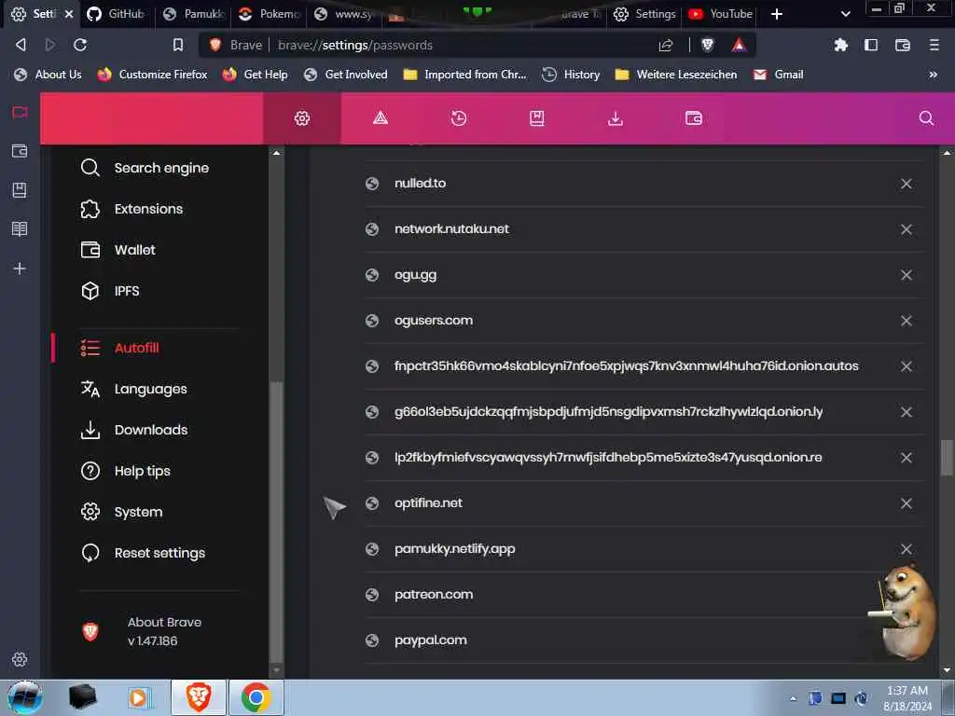This screenshot has height=716, width=955.
Task: Open Languages settings
Action: [x=134, y=389]
